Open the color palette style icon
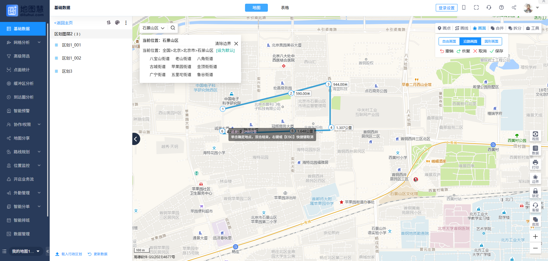Image resolution: width=548 pixels, height=261 pixels. [x=117, y=23]
